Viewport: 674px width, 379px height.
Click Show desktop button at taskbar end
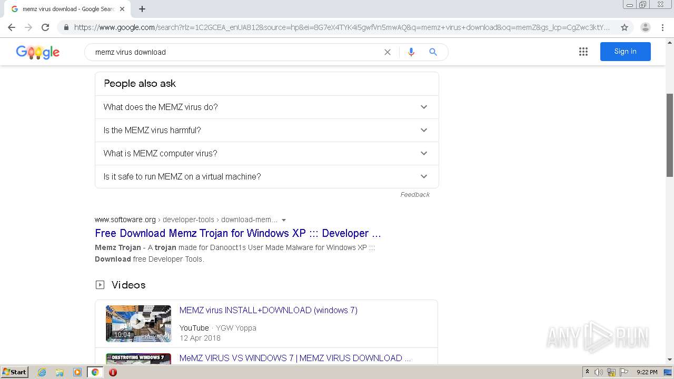click(668, 372)
